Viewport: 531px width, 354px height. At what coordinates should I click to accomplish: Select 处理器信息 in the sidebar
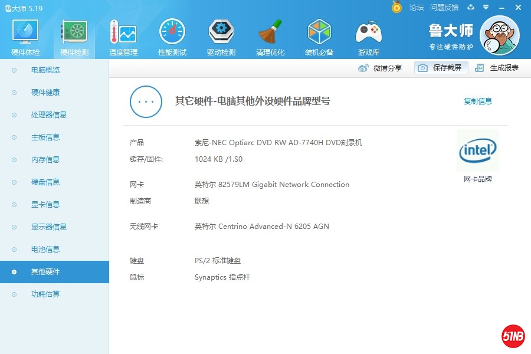(x=49, y=115)
